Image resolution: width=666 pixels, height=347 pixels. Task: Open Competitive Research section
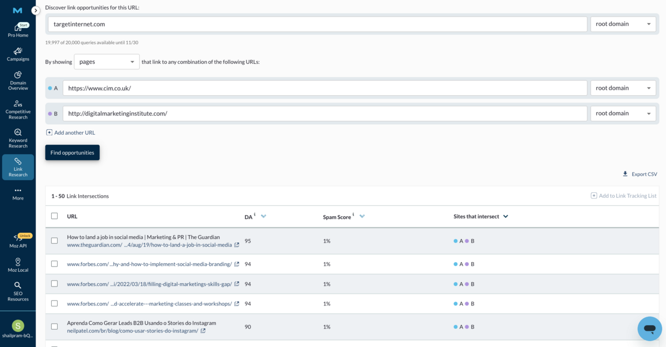pos(18,110)
